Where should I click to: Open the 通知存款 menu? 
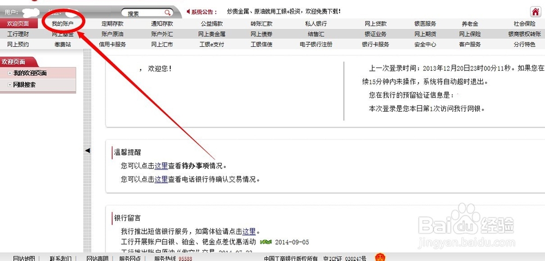coord(162,24)
